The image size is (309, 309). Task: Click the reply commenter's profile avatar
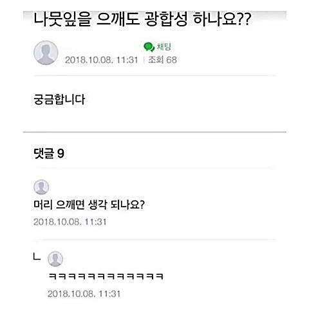tap(55, 259)
